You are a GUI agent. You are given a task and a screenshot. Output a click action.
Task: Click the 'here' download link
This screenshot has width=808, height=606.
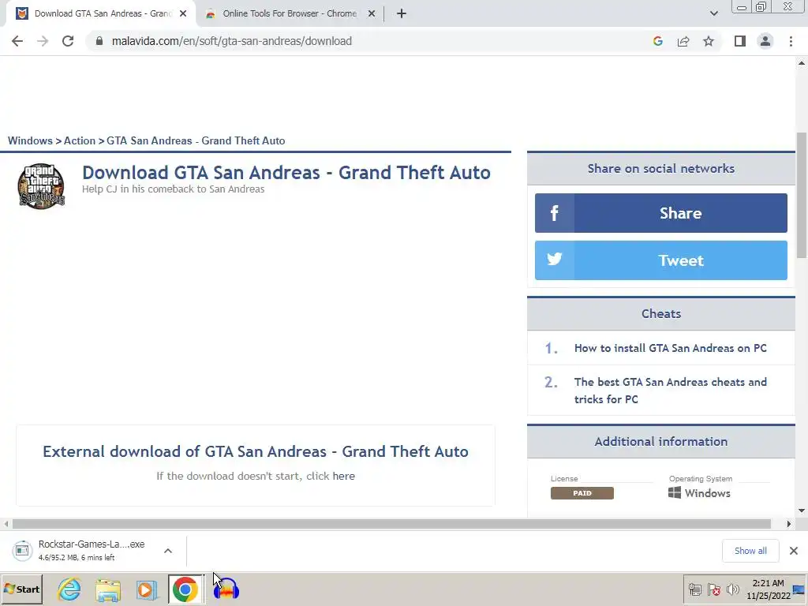tap(344, 476)
